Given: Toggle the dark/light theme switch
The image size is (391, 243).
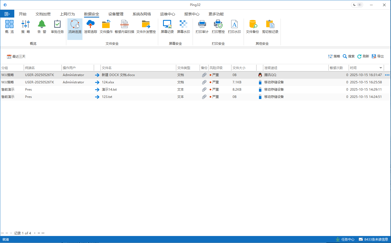Looking at the screenshot, I should click(357, 5).
